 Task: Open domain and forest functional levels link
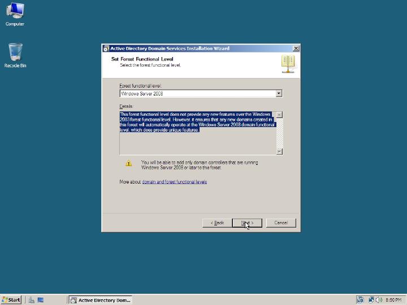[x=175, y=182]
